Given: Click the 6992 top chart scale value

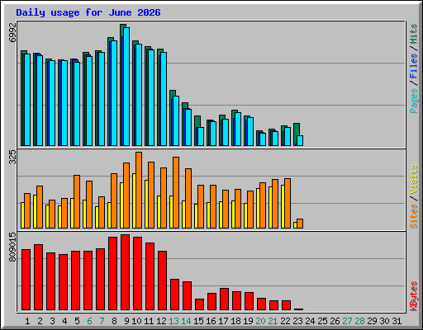Looking at the screenshot, I should pyautogui.click(x=12, y=32).
